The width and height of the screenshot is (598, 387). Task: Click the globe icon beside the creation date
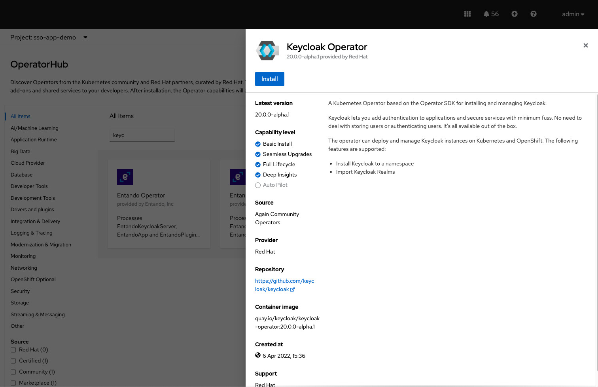[x=257, y=355]
